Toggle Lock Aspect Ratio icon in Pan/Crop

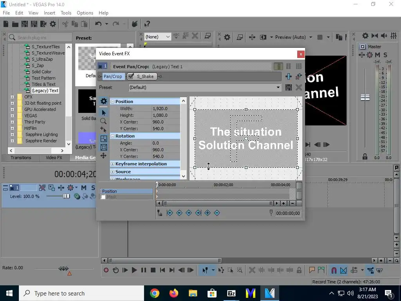103,147
